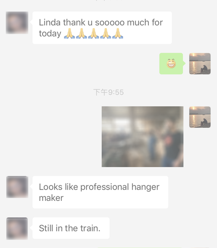Tap the blurred avatar next to the hanger maker message
This screenshot has height=248, width=217.
pos(17,187)
